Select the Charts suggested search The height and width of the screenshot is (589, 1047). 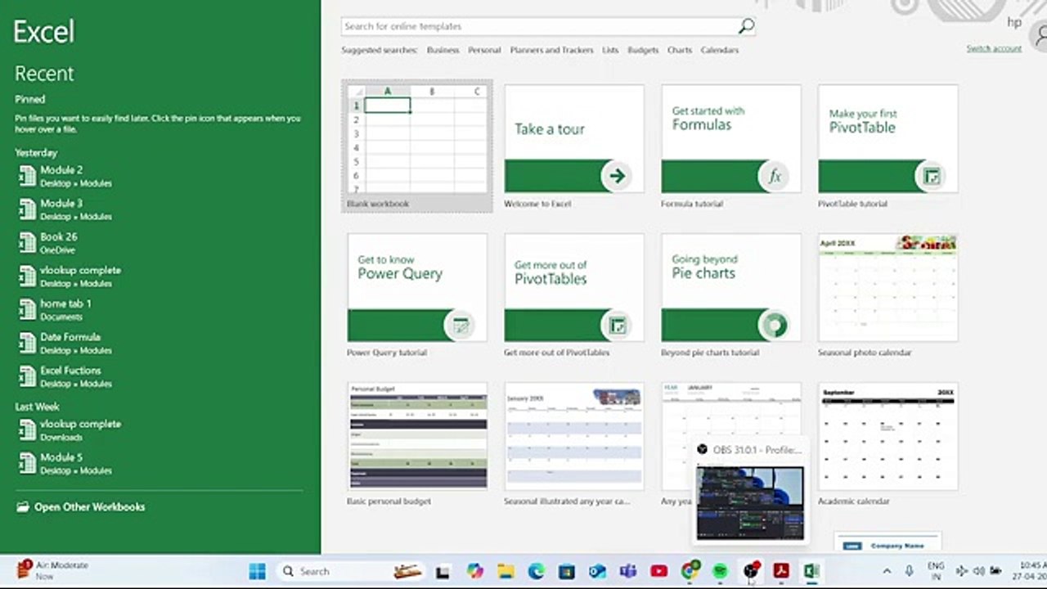tap(680, 50)
